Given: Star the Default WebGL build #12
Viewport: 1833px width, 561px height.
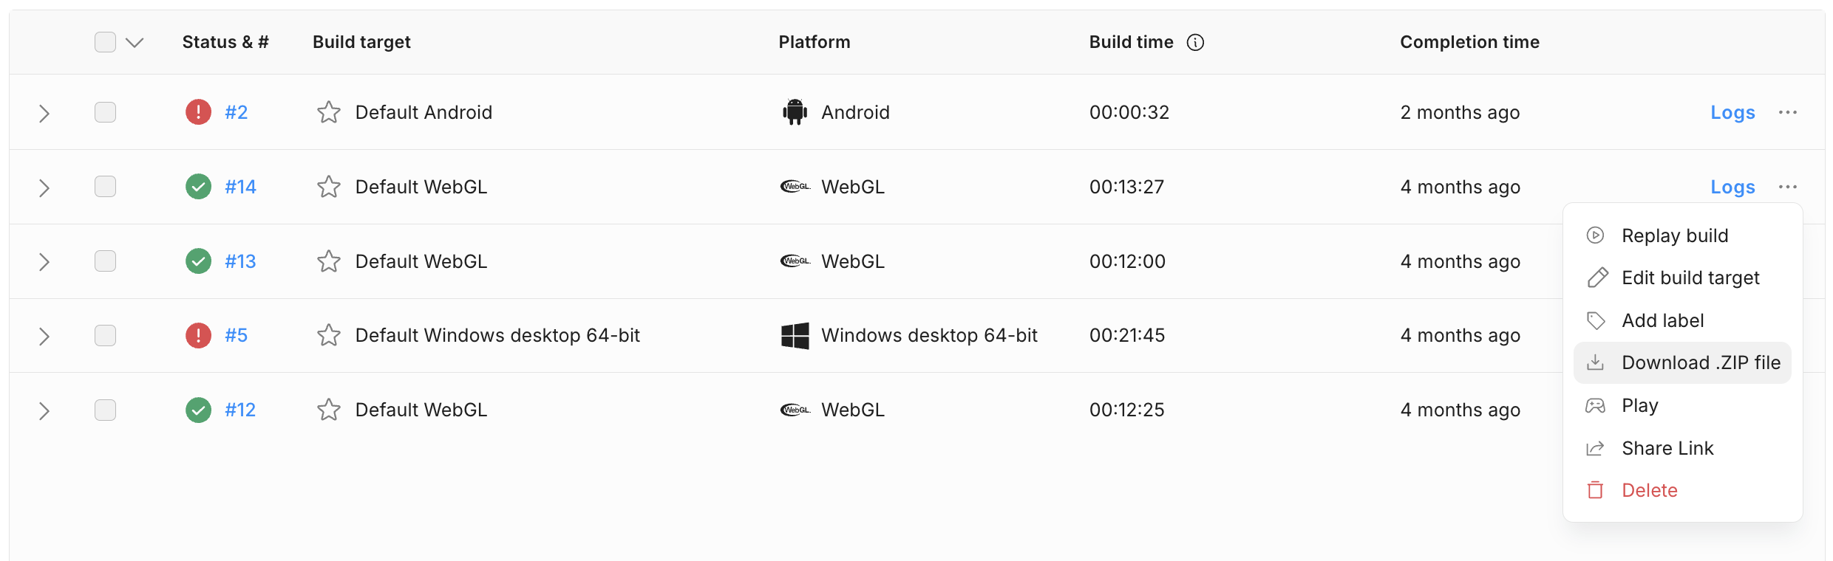Looking at the screenshot, I should coord(327,409).
